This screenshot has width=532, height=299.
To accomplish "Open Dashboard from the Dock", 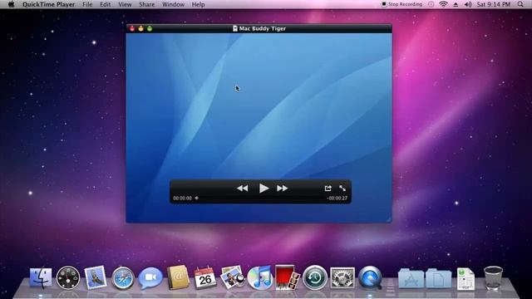I will tap(68, 278).
